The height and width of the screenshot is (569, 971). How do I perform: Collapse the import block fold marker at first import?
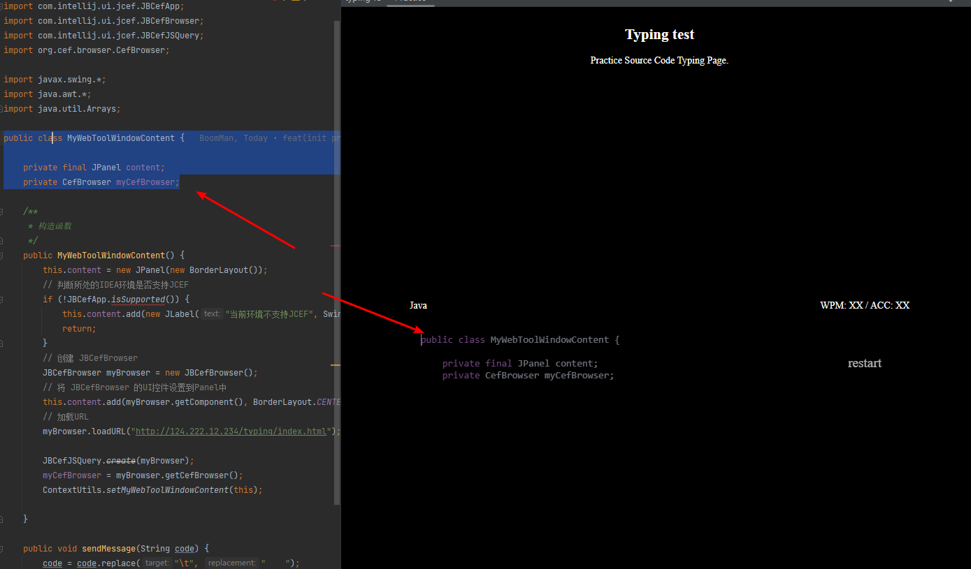point(2,6)
